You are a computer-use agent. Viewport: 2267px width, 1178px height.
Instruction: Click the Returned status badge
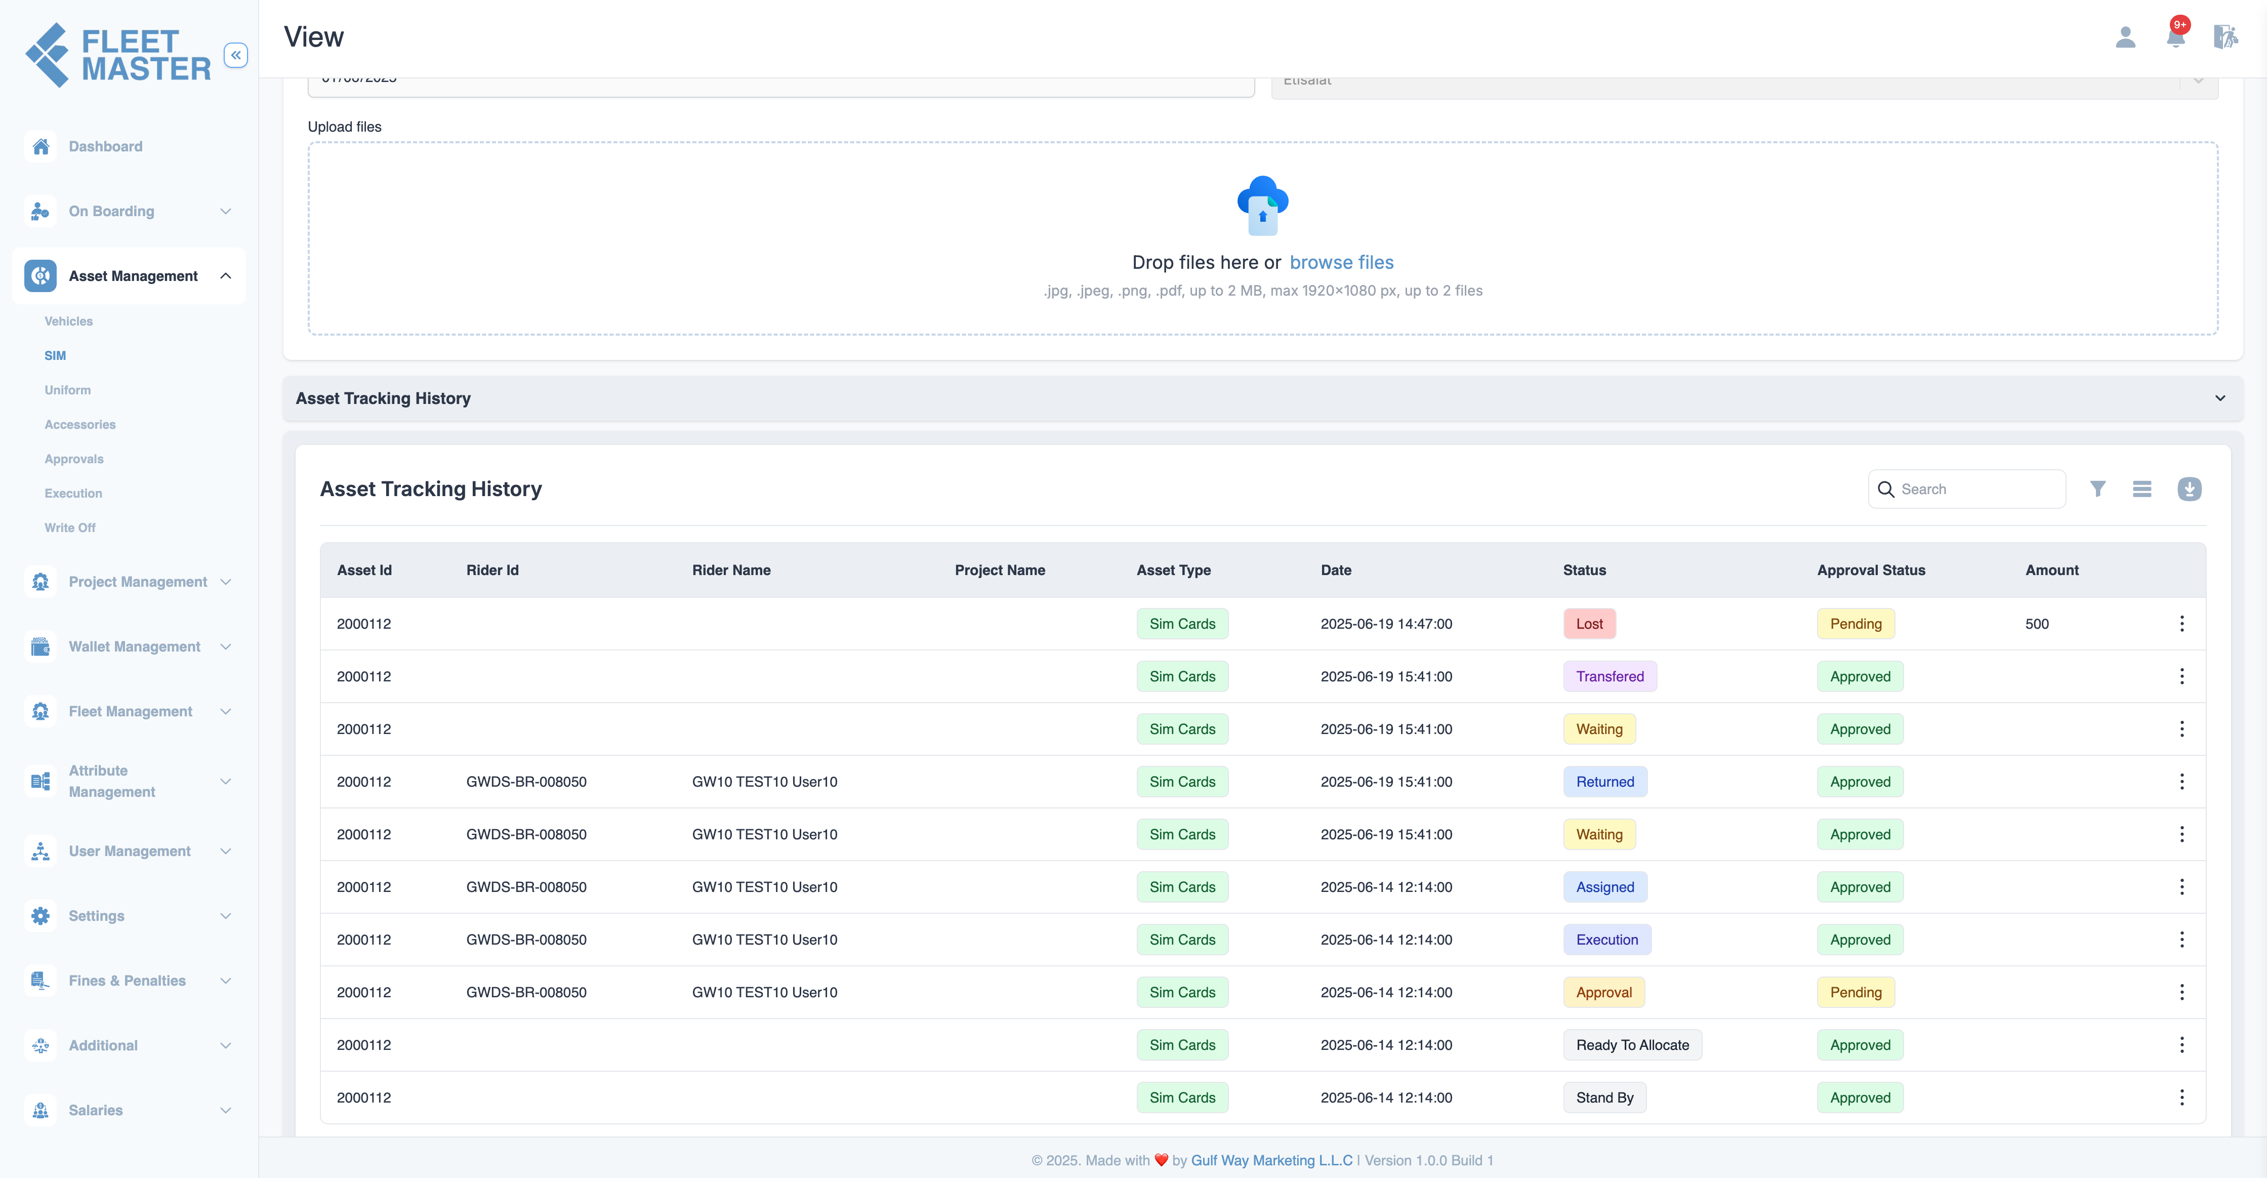pos(1605,782)
